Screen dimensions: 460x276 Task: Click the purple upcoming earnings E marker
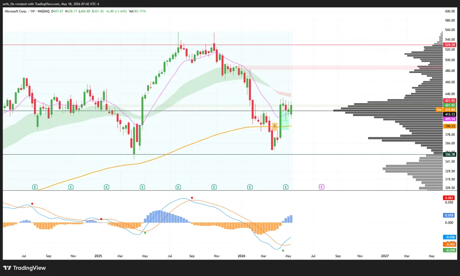321,187
